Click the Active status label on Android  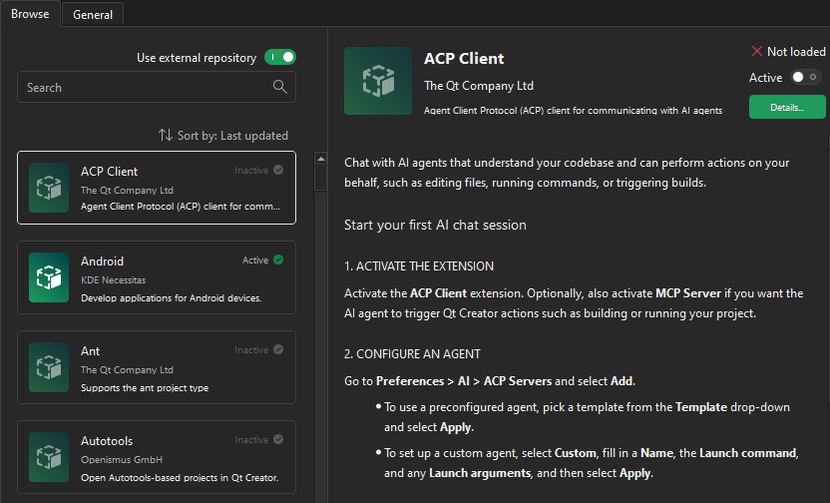255,259
